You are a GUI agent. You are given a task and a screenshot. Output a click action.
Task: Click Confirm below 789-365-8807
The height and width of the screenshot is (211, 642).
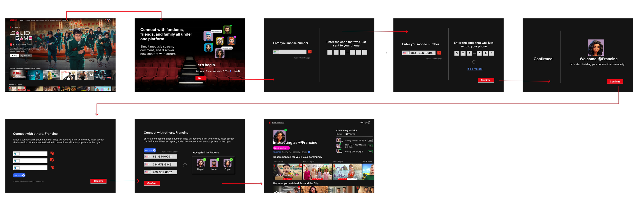click(152, 183)
